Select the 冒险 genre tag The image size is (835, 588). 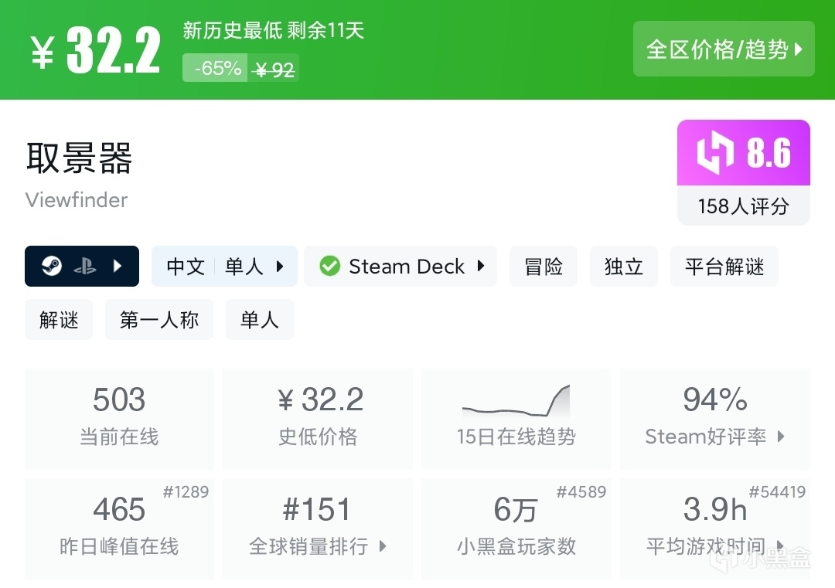544,267
